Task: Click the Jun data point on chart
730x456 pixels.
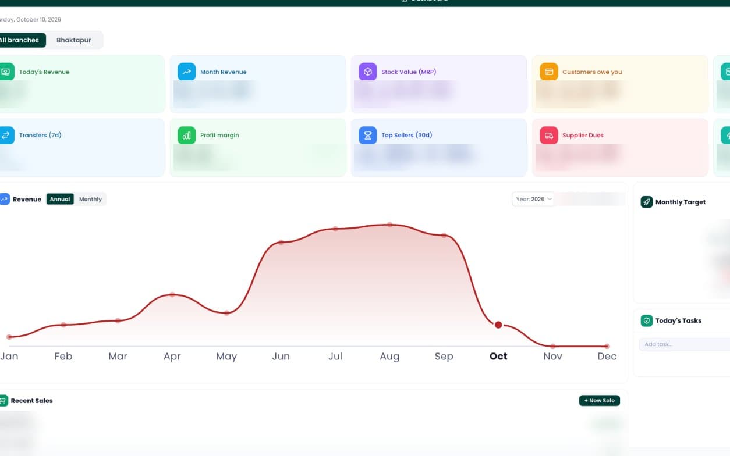Action: (x=281, y=242)
